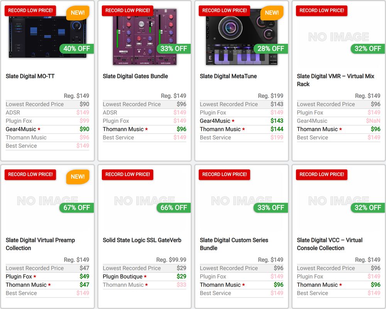Select Best Service row under Virtual Preamp Collection
The width and height of the screenshot is (386, 309).
(47, 293)
